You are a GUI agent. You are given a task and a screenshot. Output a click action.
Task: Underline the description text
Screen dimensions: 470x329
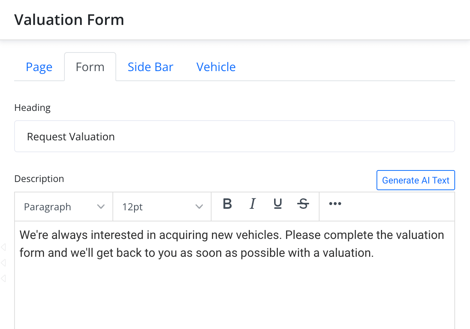(277, 204)
